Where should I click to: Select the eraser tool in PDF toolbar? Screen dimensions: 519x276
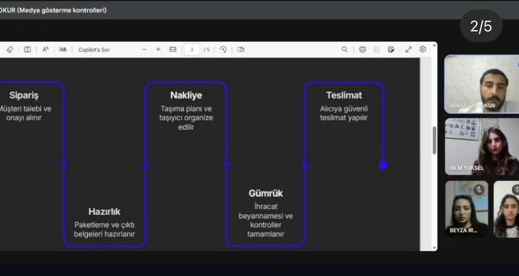tap(9, 50)
